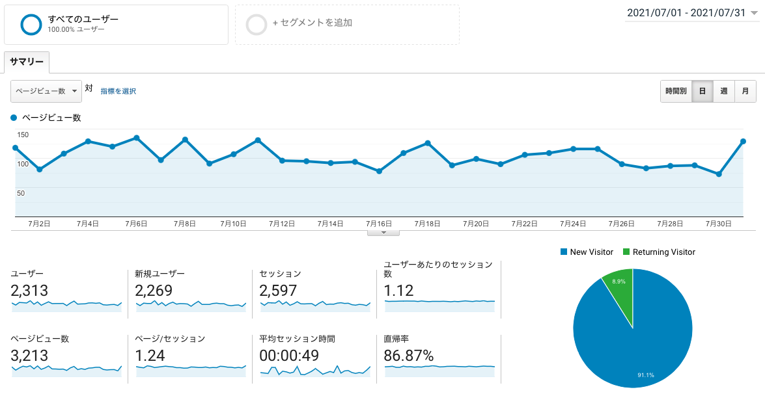The width and height of the screenshot is (765, 394).
Task: Switch graph to 週 view
Action: tap(723, 91)
